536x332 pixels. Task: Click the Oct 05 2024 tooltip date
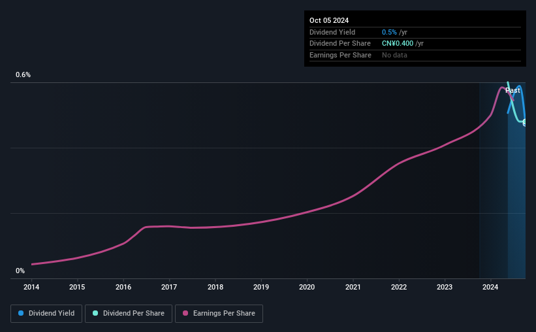coord(329,20)
